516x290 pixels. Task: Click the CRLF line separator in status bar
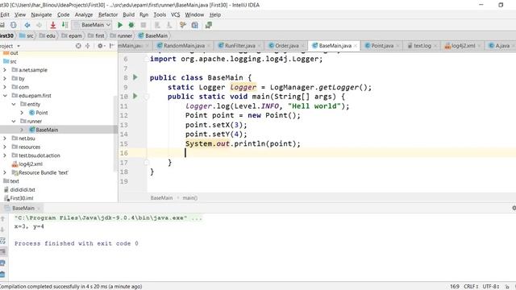point(471,287)
